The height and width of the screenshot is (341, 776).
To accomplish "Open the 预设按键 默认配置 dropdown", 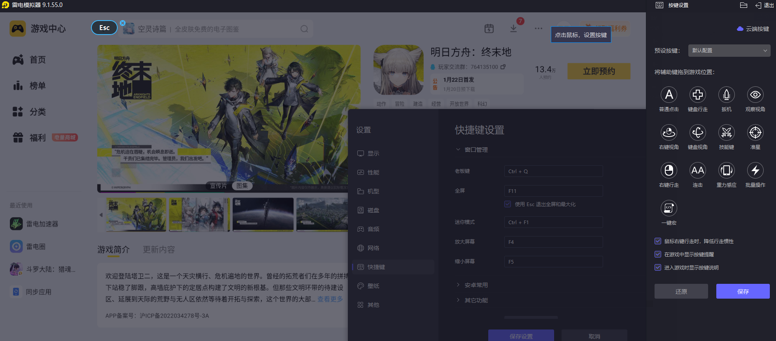I will [729, 51].
